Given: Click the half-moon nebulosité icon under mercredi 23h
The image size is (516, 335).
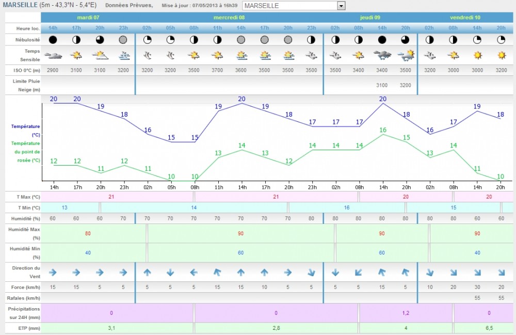Looking at the screenshot, I should (312, 39).
